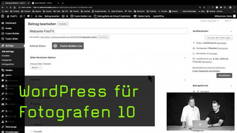Click the plus Neu item in admin bar
237x133 pixels.
tap(39, 16)
